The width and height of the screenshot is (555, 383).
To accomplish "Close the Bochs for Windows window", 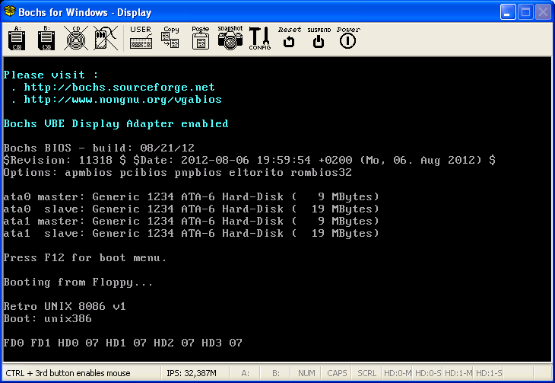I will pos(543,12).
